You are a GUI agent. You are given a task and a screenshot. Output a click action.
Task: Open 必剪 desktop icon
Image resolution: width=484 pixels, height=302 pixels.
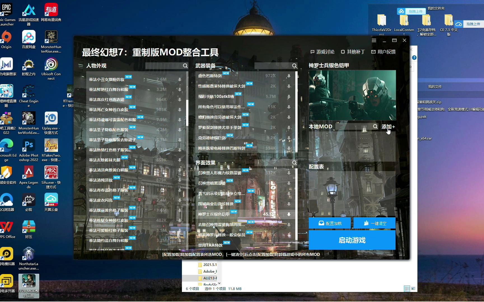click(x=29, y=202)
